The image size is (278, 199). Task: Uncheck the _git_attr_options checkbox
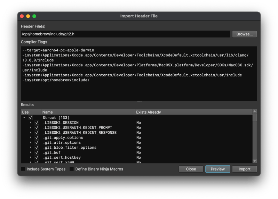(x=37, y=142)
